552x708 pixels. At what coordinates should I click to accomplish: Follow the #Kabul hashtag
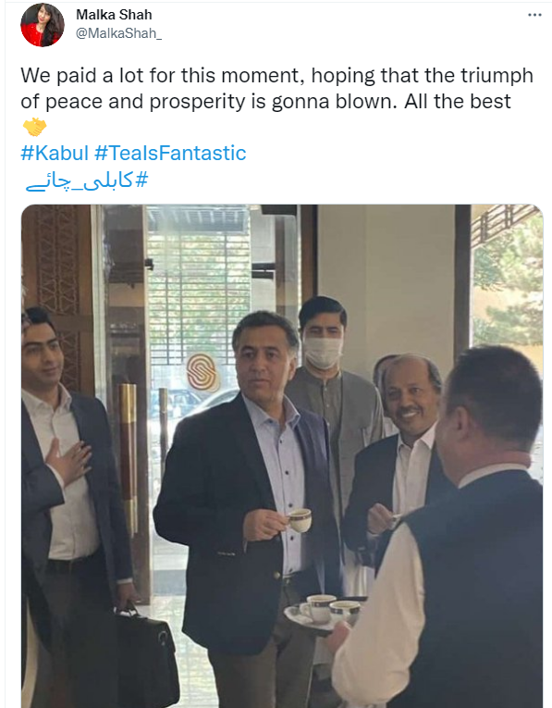click(55, 153)
